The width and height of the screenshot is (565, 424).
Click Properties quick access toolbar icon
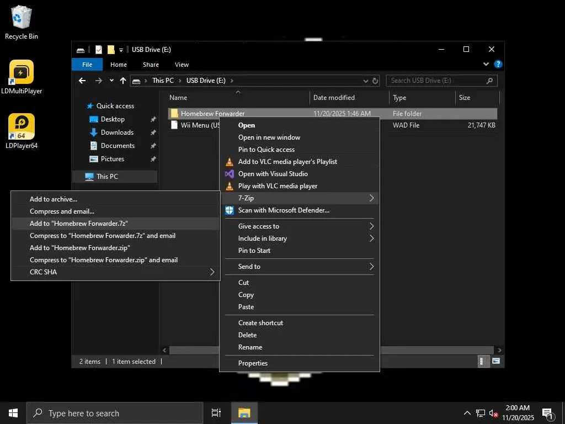99,49
